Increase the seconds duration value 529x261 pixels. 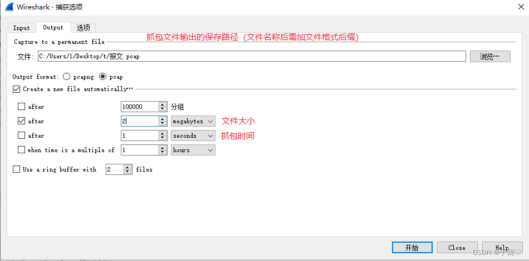[x=163, y=133]
